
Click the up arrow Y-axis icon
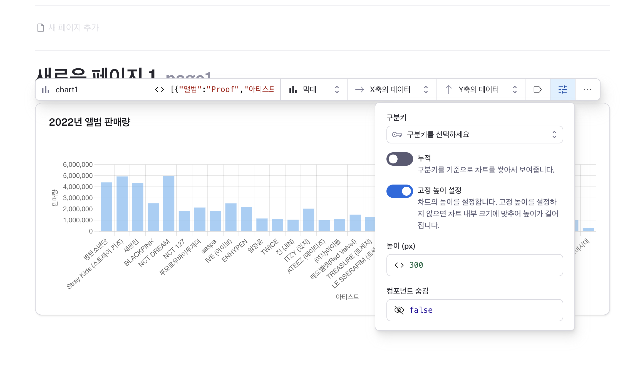pos(448,89)
